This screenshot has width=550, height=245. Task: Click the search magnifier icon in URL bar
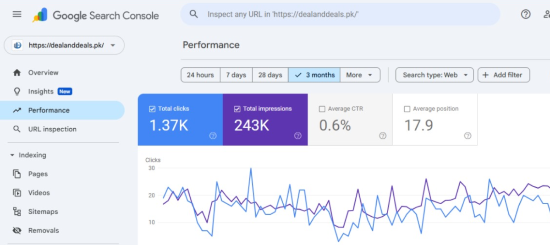[x=194, y=14]
